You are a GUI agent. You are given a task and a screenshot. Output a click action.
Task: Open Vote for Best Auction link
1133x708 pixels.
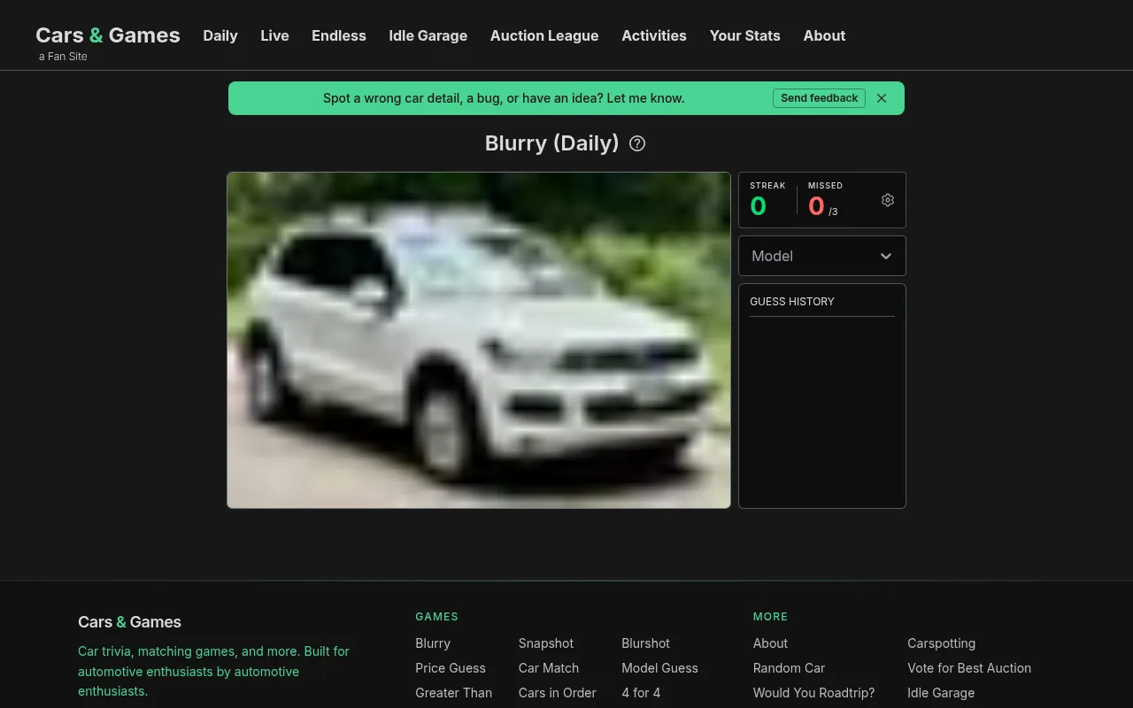click(969, 668)
